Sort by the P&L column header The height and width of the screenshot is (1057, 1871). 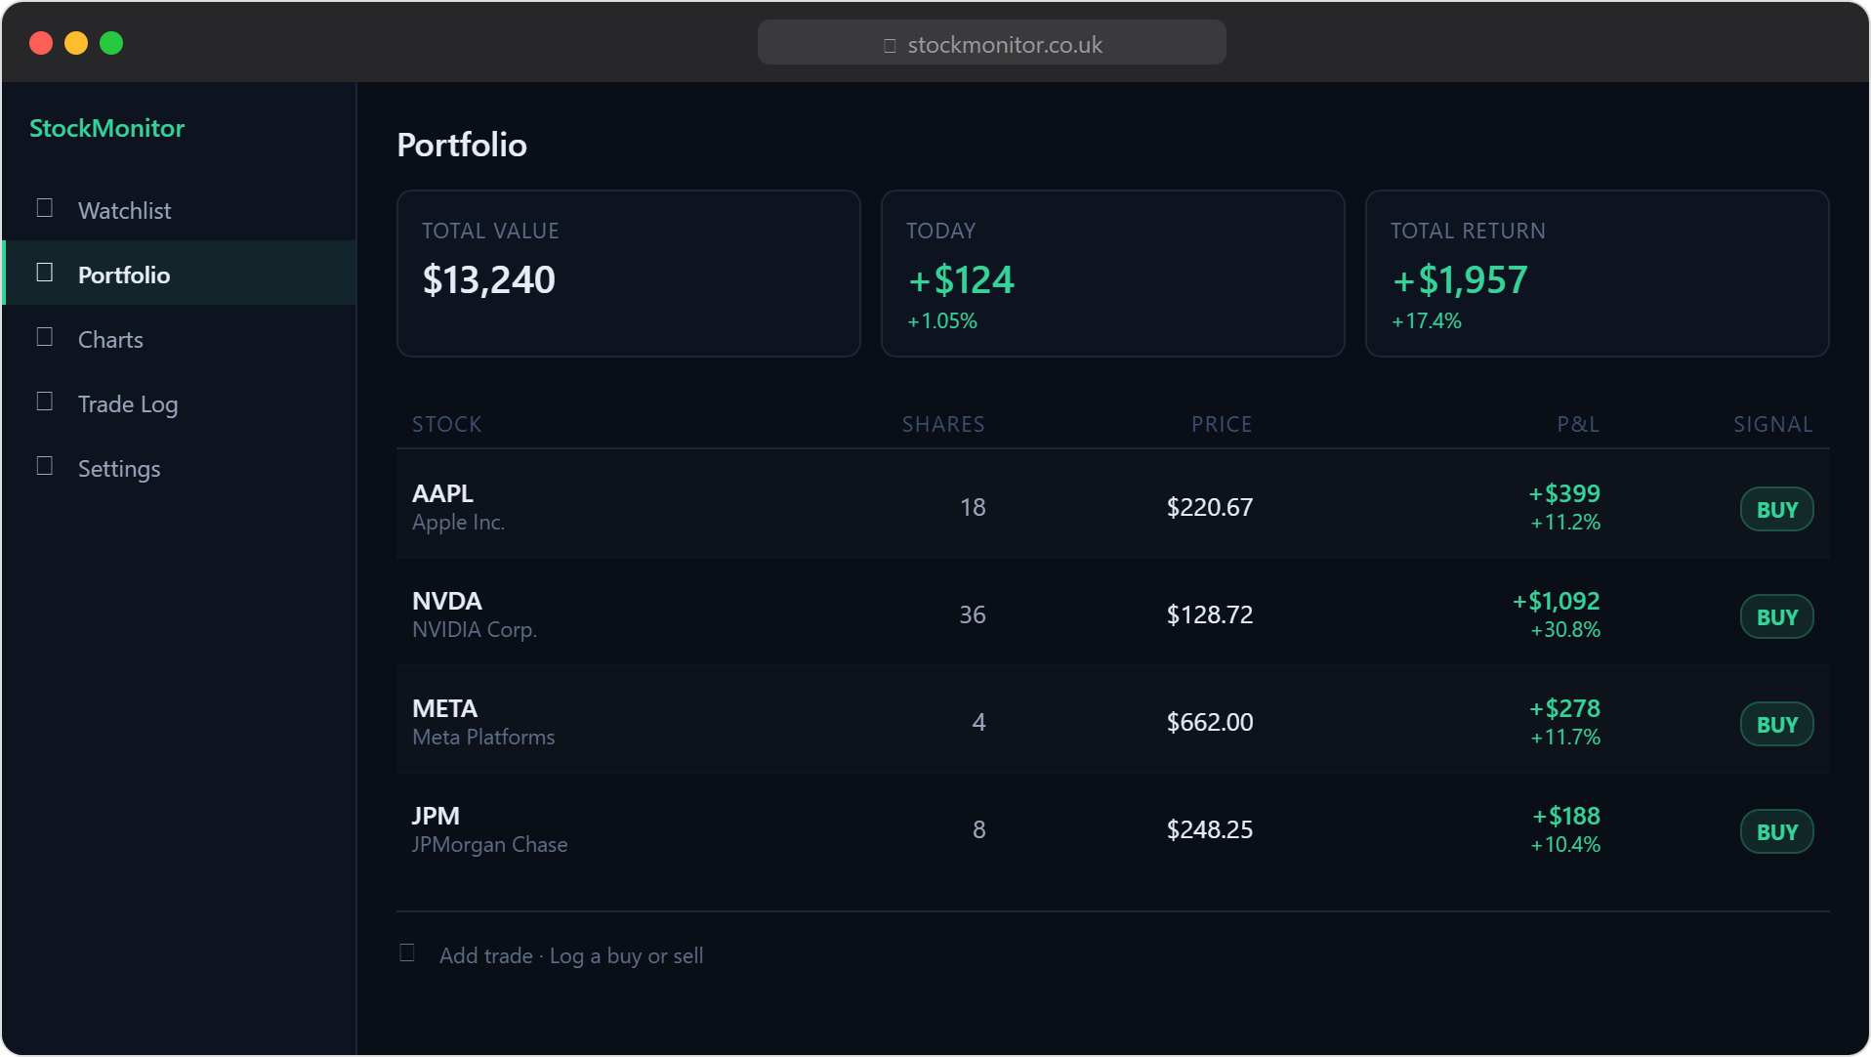coord(1578,424)
